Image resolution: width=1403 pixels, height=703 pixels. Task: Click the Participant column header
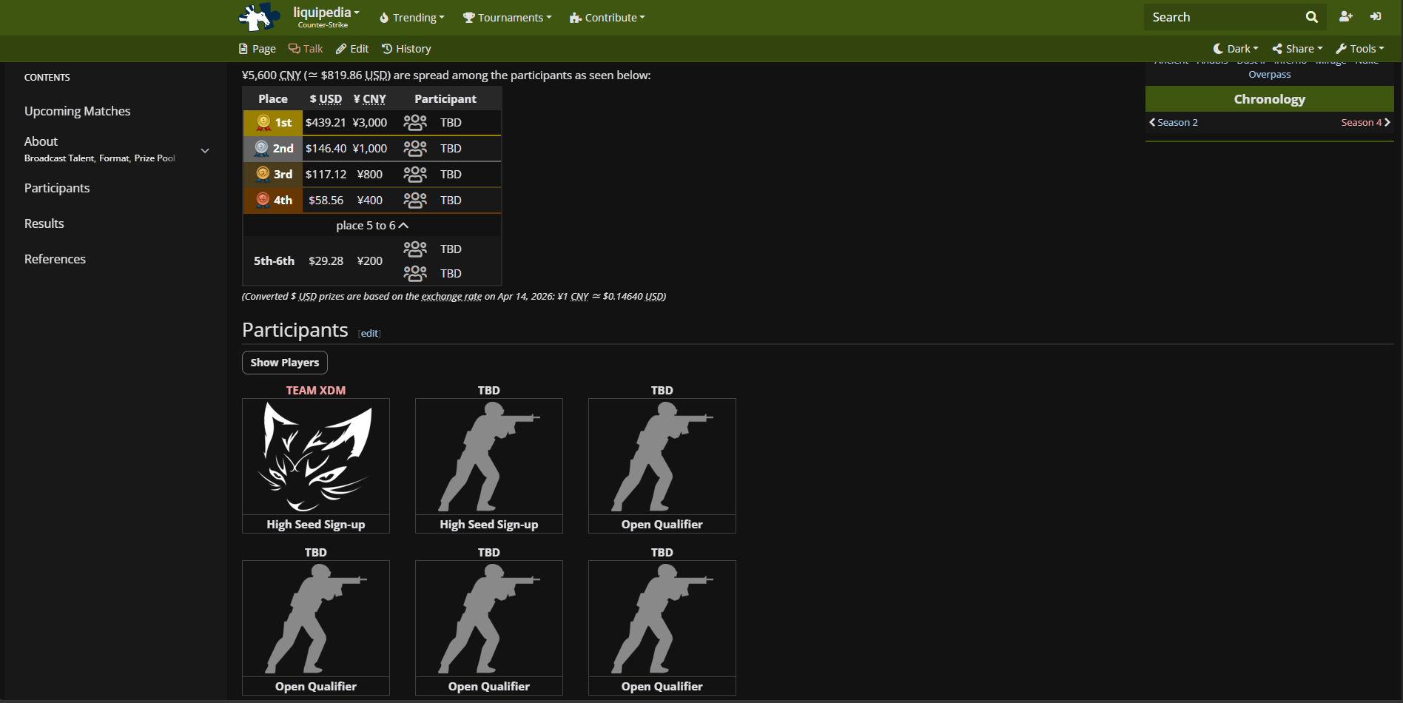445,99
